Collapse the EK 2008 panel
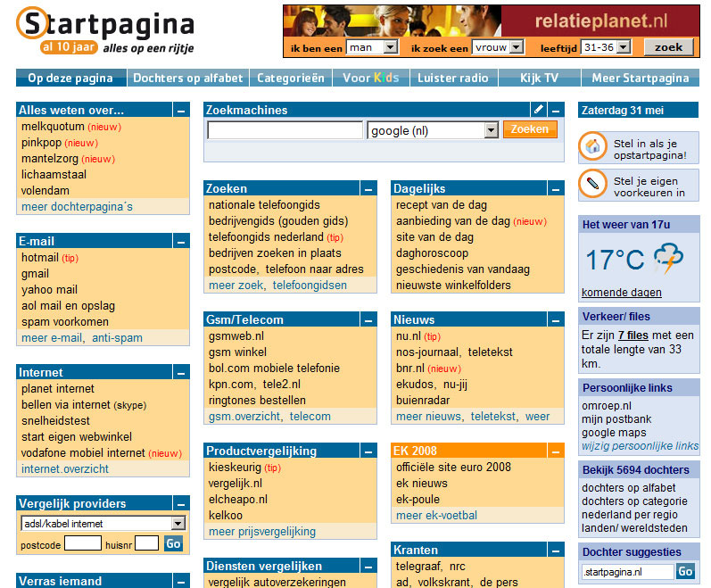This screenshot has width=711, height=588. (557, 451)
